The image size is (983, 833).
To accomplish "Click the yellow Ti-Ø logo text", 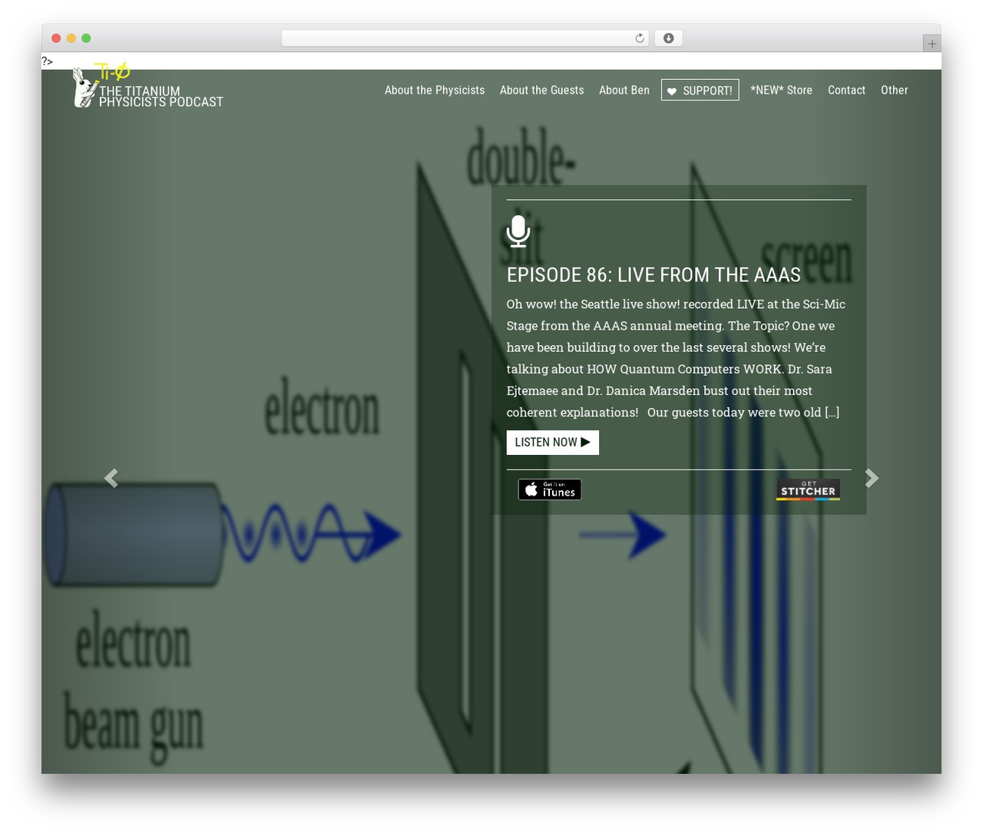I will pyautogui.click(x=112, y=71).
